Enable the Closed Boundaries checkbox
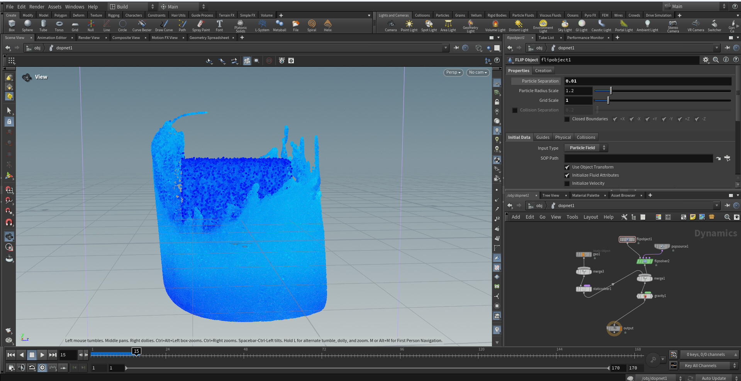The width and height of the screenshot is (741, 381). pos(567,119)
